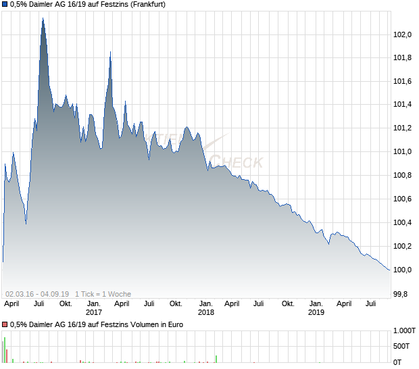This screenshot has width=419, height=369.
Task: Click the '1 Tick = 1 Woche' label
Action: coord(103,294)
